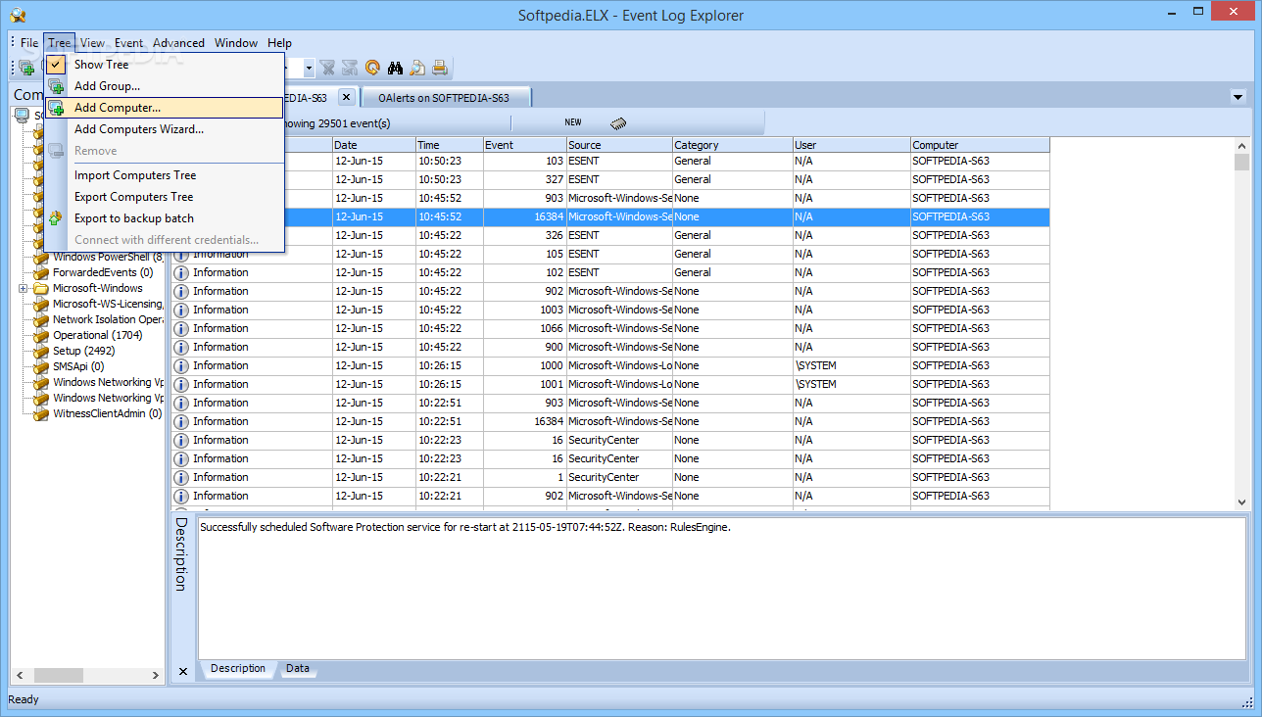Select Microsoft-WS-Licensing tree item

pyautogui.click(x=108, y=305)
